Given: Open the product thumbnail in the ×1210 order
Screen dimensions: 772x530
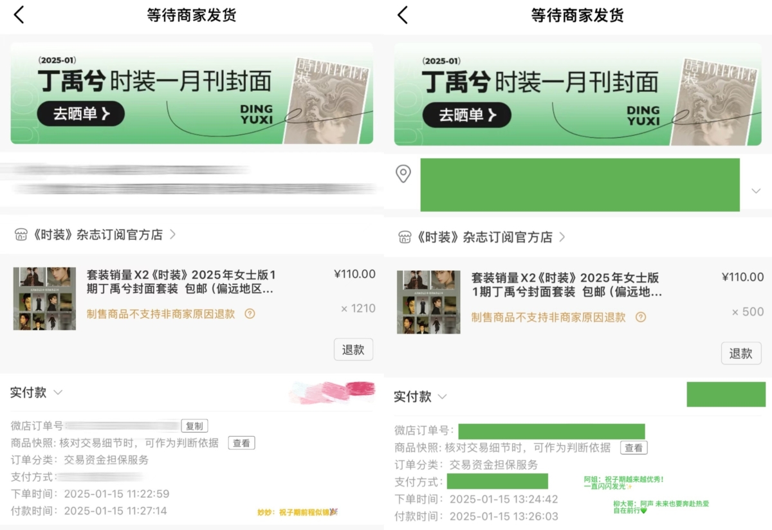Looking at the screenshot, I should point(44,298).
